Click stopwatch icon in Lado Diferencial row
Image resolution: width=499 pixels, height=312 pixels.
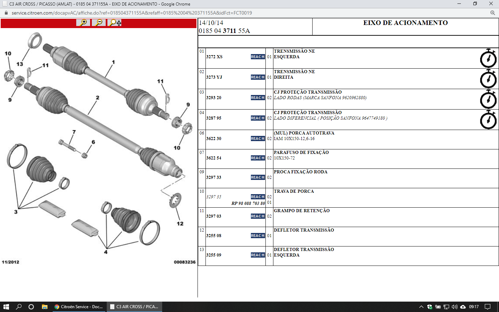(488, 120)
